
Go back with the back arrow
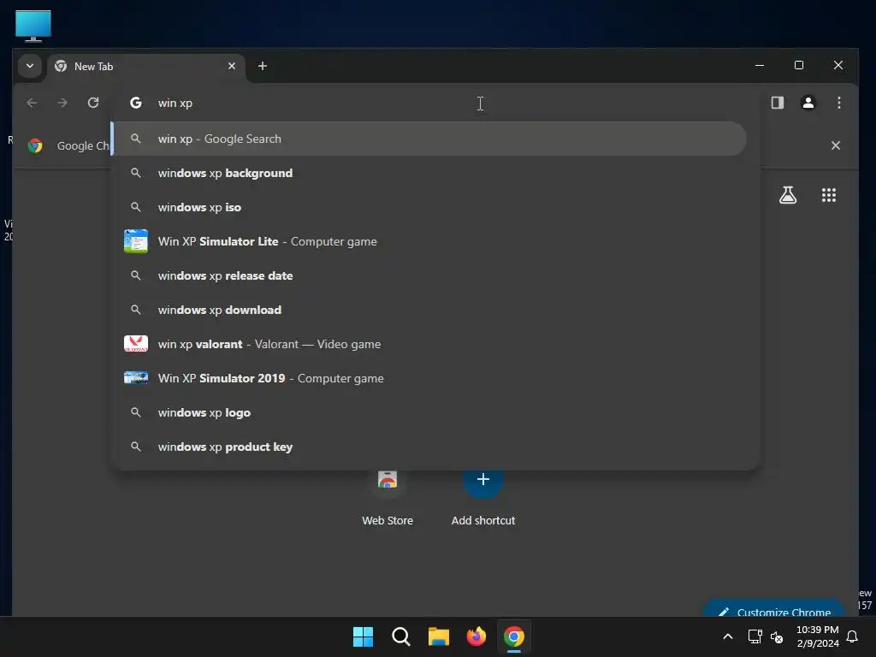coord(32,103)
